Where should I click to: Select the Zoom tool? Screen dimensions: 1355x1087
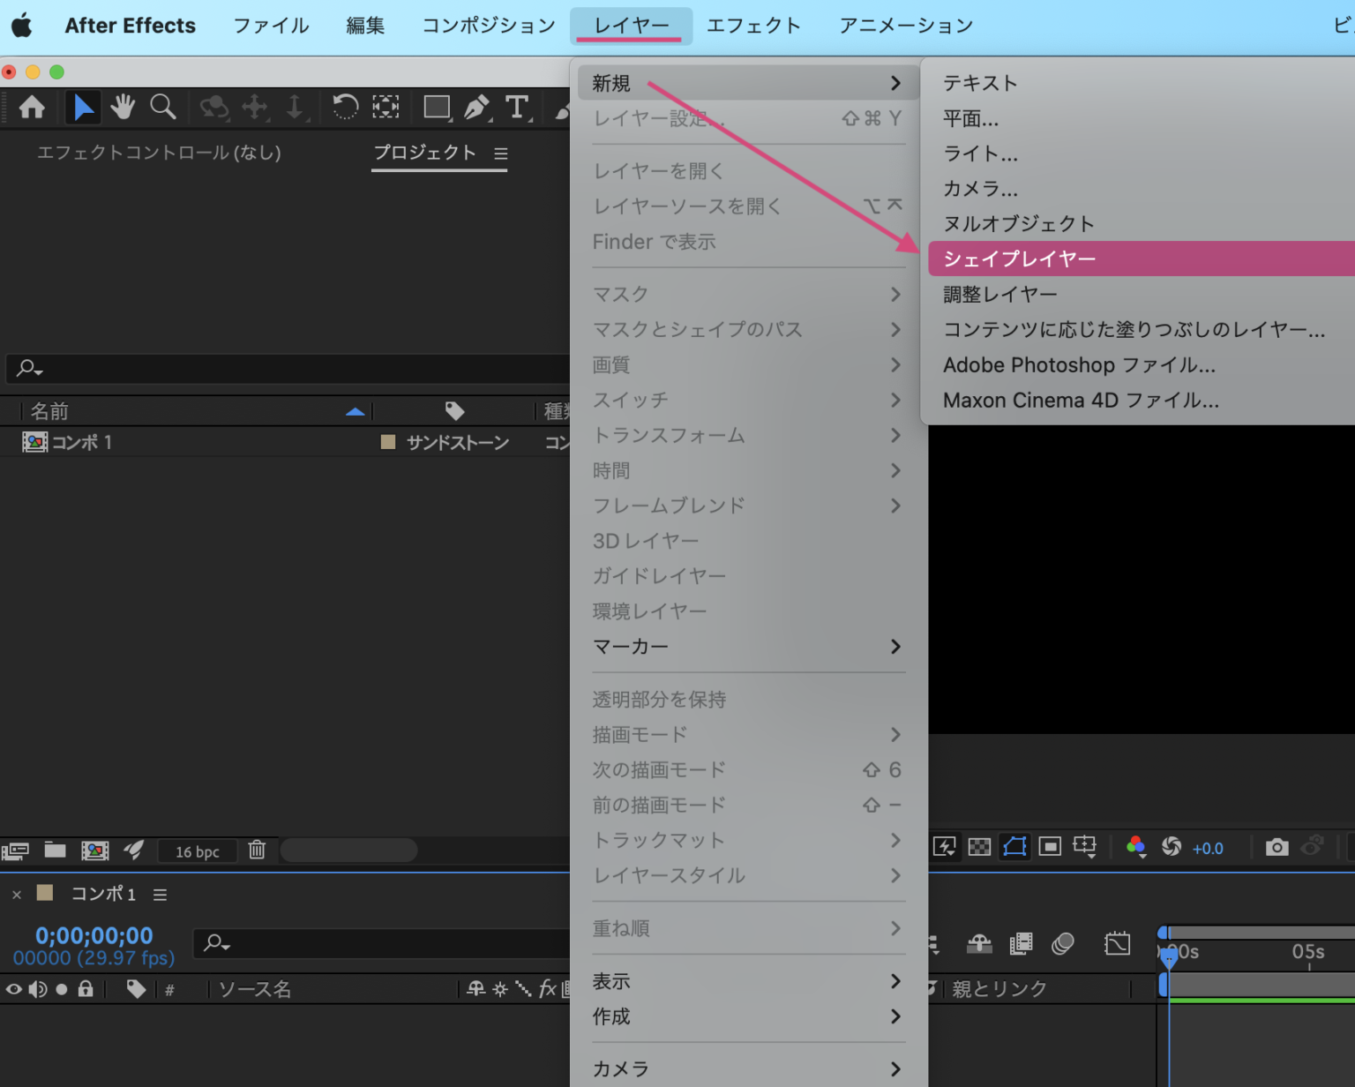click(162, 107)
